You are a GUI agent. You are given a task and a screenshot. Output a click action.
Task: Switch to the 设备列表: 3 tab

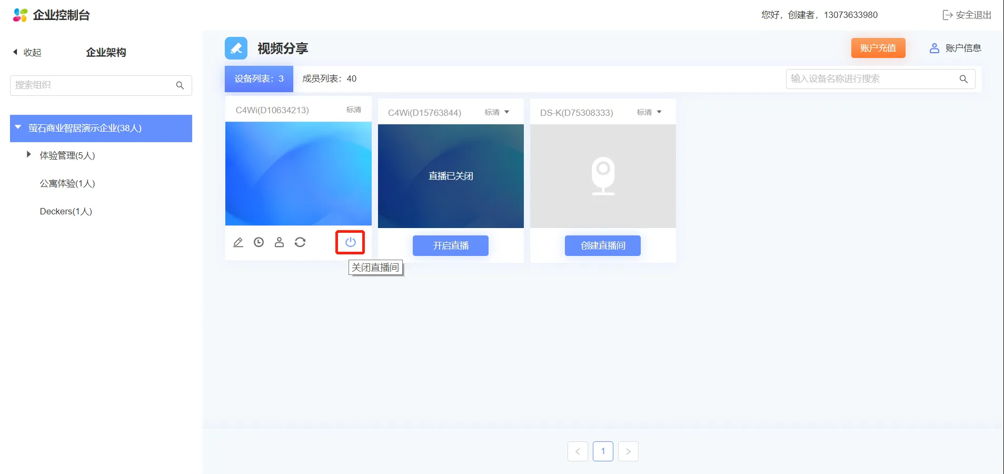[259, 79]
